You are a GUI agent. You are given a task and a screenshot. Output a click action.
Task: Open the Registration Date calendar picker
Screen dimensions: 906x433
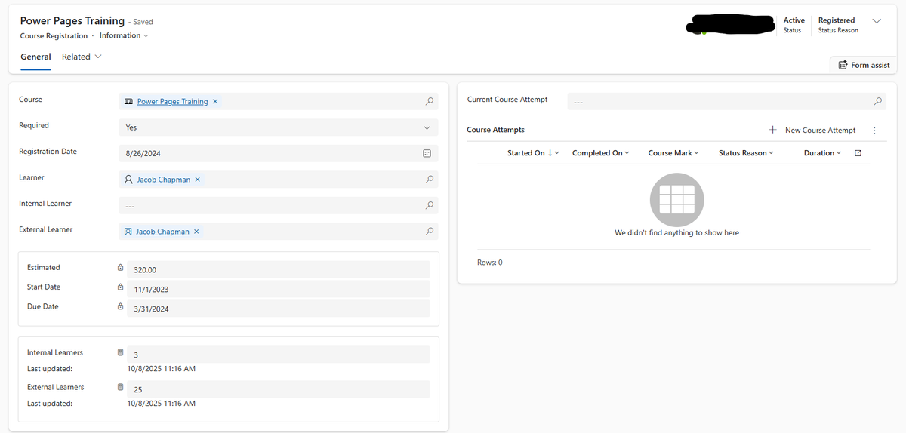pos(427,153)
